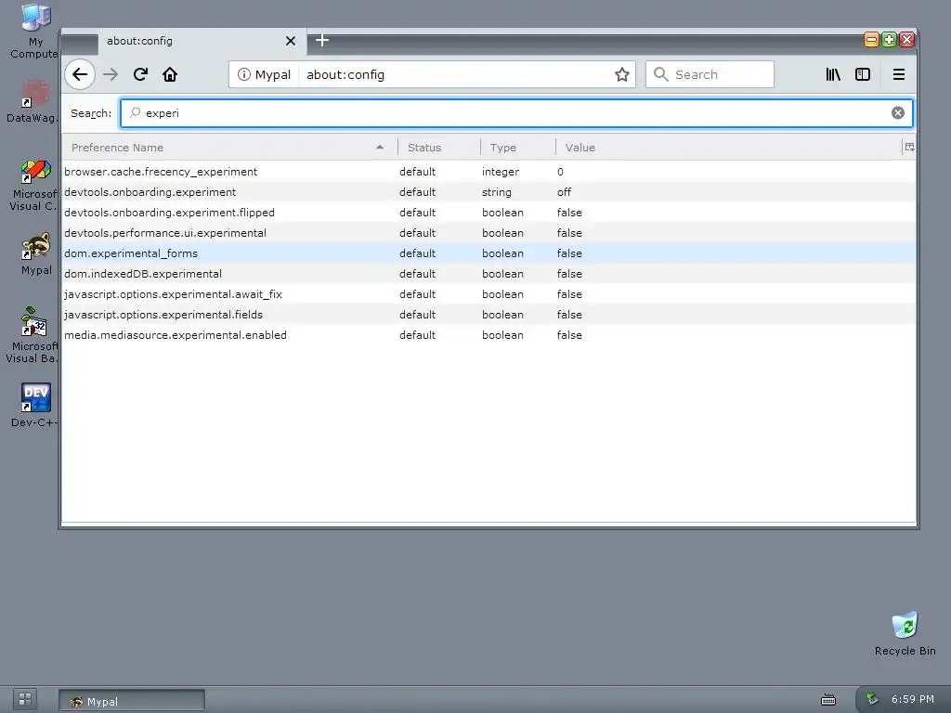Sort by Status column header
This screenshot has width=951, height=713.
pos(438,148)
